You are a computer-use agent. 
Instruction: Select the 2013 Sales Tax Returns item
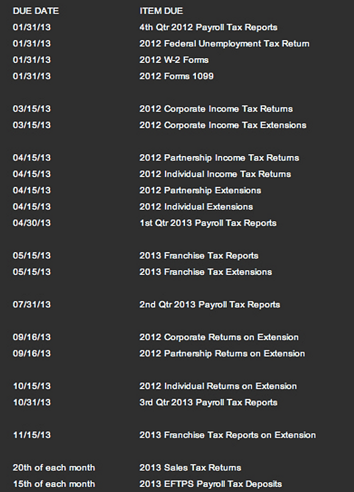[x=190, y=467]
